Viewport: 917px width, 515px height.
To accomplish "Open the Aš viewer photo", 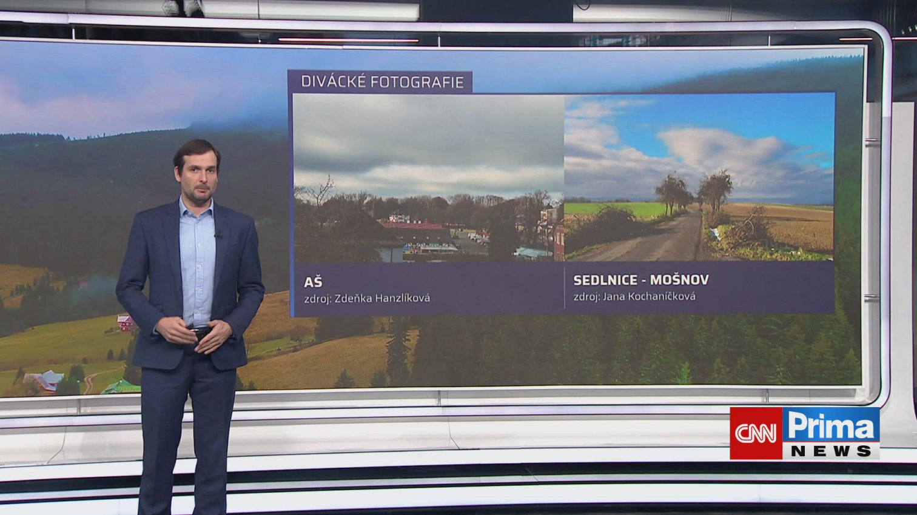I will pos(428,178).
